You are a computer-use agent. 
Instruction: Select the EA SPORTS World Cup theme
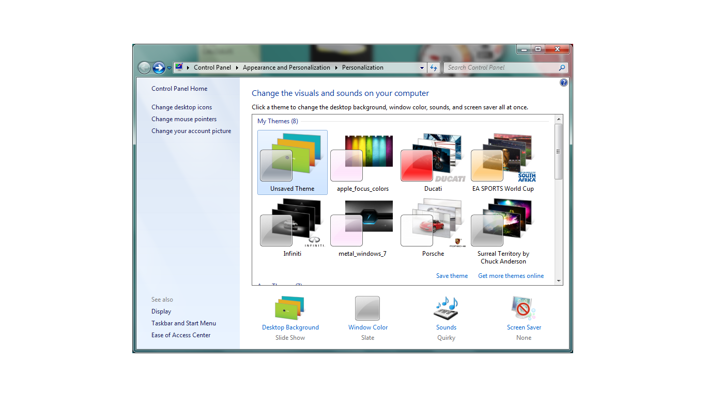pos(503,162)
